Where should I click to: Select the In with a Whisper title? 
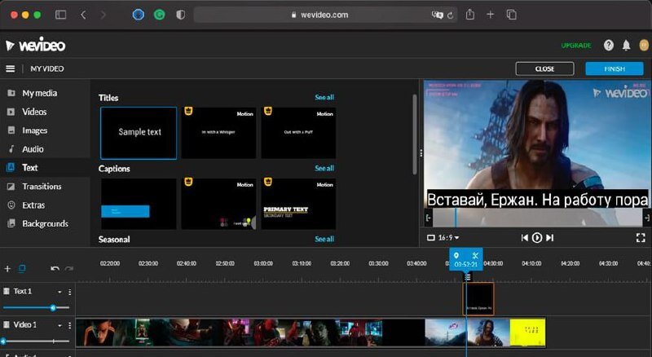pyautogui.click(x=218, y=133)
